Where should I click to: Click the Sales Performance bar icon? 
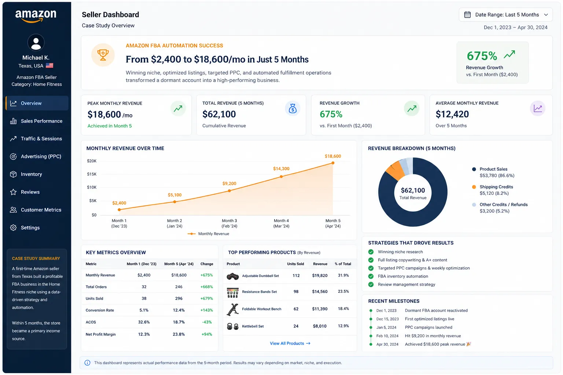(13, 121)
